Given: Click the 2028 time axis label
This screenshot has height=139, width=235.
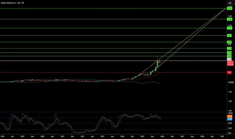Looking at the screenshot, I should pyautogui.click(x=202, y=136).
